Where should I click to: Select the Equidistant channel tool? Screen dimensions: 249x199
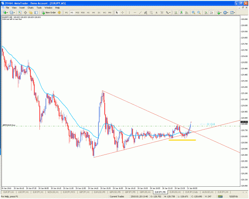(x=146, y=12)
